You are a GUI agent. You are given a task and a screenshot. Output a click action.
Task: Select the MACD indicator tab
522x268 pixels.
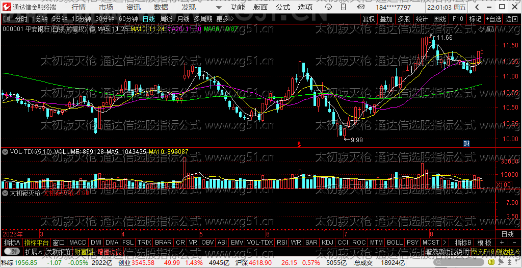[x=77, y=243]
